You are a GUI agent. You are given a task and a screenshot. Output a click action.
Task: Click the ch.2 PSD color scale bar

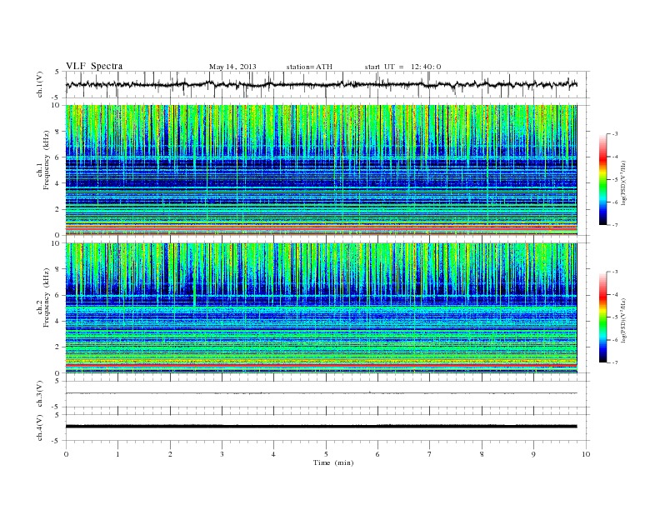[x=602, y=317]
